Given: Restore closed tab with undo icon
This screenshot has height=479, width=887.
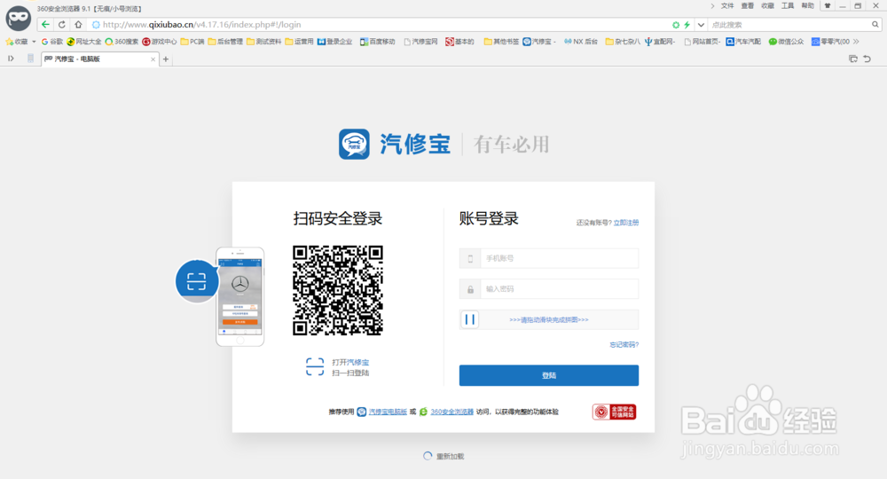Looking at the screenshot, I should pyautogui.click(x=867, y=59).
